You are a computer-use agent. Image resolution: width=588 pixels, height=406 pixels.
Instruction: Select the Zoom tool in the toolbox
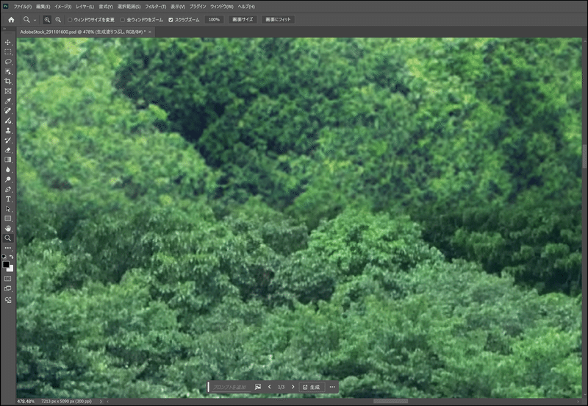click(x=8, y=238)
